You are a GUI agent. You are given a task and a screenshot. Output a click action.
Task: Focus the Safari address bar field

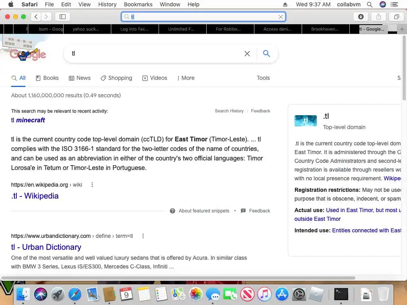coord(203,17)
